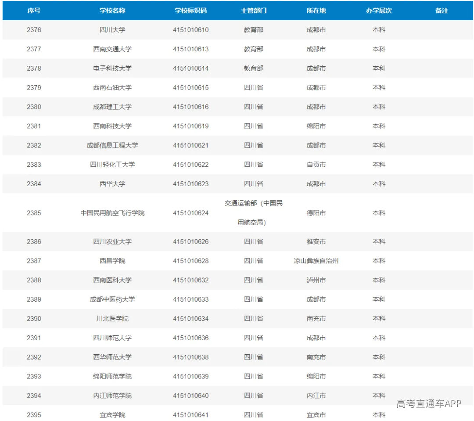Select the 西南医科大学 school name cell
Screen dimensions: 474x421
(112, 280)
